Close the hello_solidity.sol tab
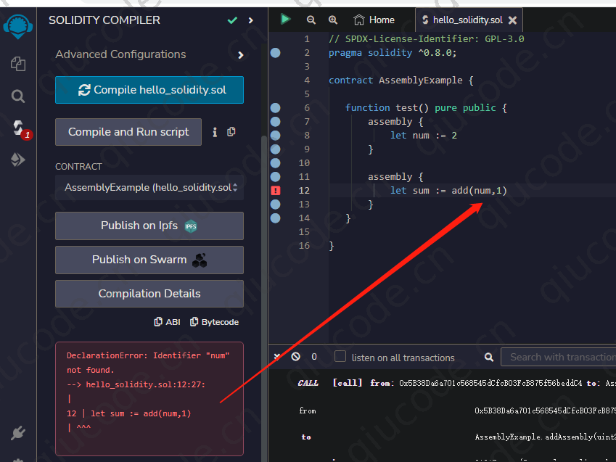This screenshot has width=616, height=462. 512,20
